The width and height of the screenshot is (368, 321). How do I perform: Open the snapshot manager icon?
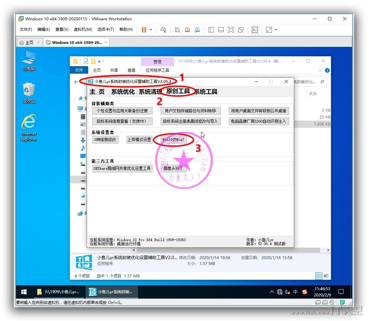click(197, 30)
